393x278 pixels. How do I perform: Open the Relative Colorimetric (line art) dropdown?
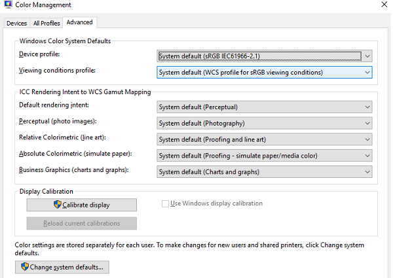pos(265,139)
